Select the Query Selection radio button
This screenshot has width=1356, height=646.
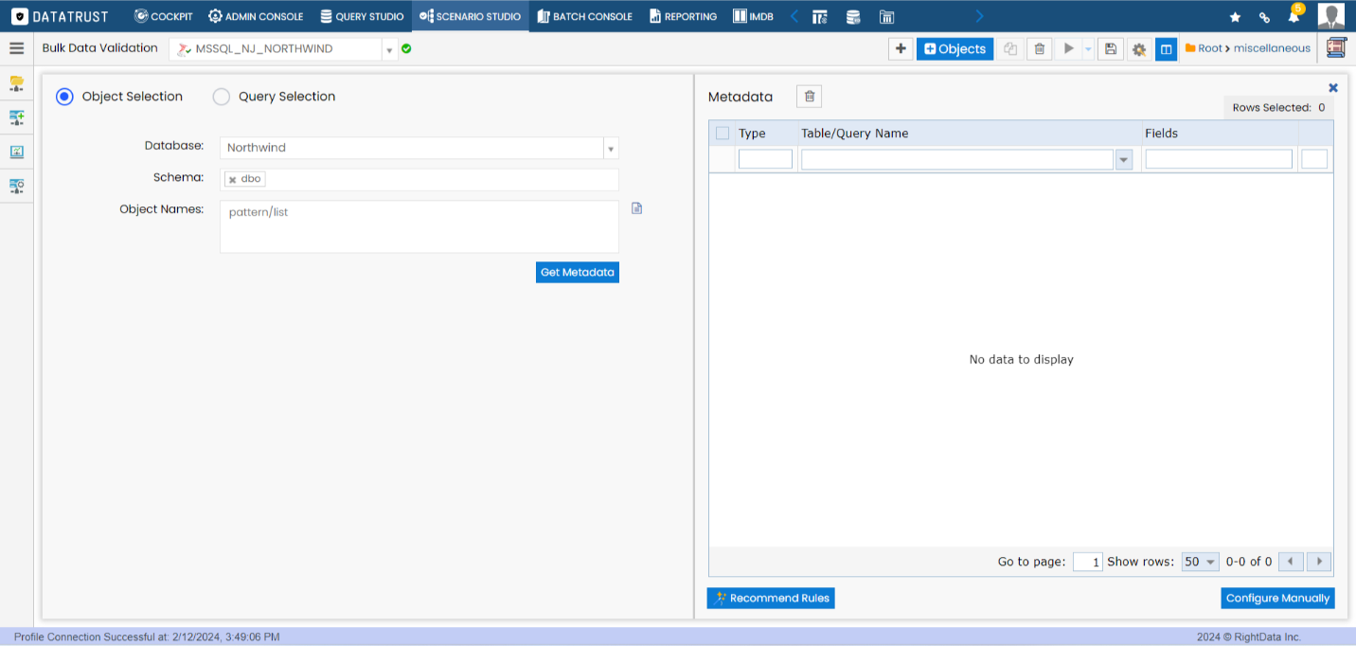[222, 97]
